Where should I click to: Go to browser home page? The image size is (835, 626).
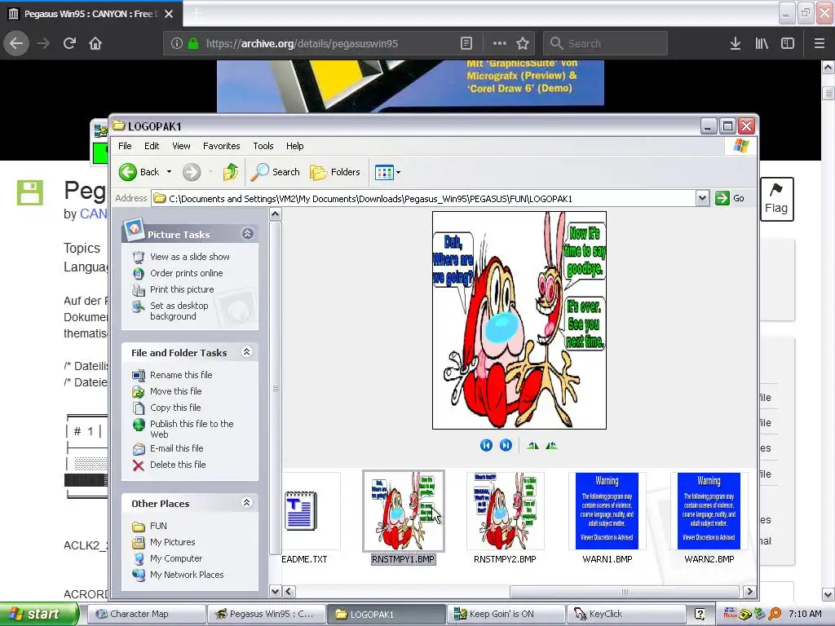pyautogui.click(x=95, y=43)
